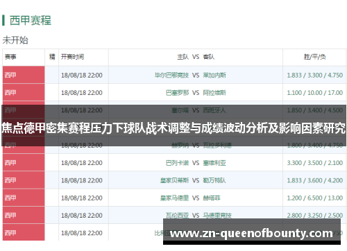Viewport: 347px width, 251px height.
Task: Open the 巴列卡诺 team link
Action: pos(177,163)
